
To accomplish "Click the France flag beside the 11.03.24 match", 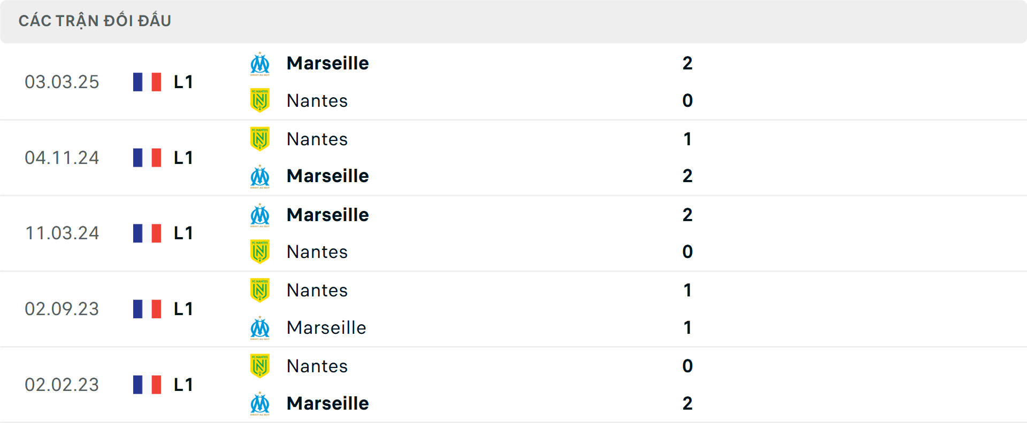I will coord(147,233).
